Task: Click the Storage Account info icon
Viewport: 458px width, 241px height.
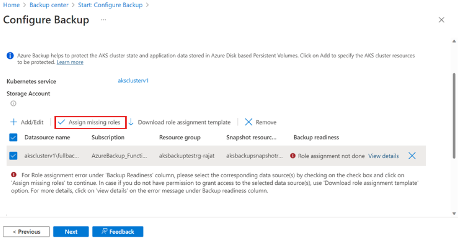Action: (x=13, y=103)
